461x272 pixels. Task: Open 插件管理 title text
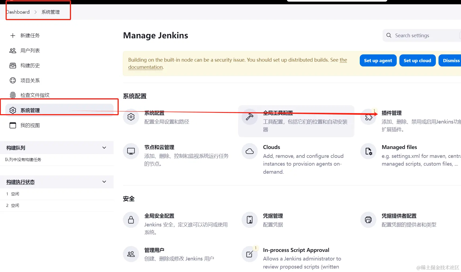[392, 113]
